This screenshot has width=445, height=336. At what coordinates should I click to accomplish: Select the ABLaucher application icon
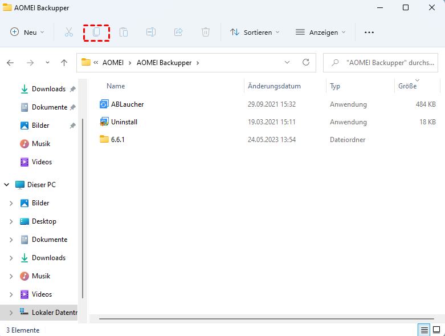104,104
